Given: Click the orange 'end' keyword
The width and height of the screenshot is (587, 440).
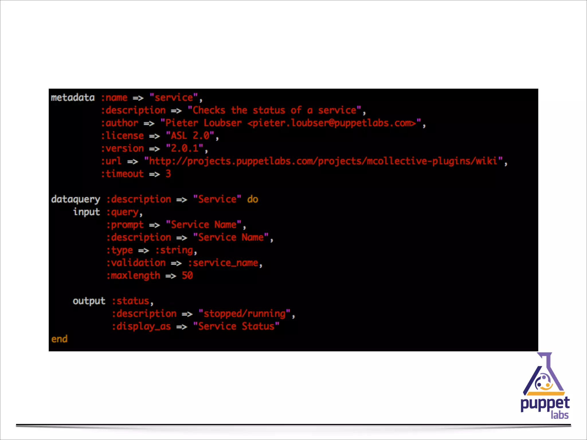Looking at the screenshot, I should pyautogui.click(x=59, y=339).
